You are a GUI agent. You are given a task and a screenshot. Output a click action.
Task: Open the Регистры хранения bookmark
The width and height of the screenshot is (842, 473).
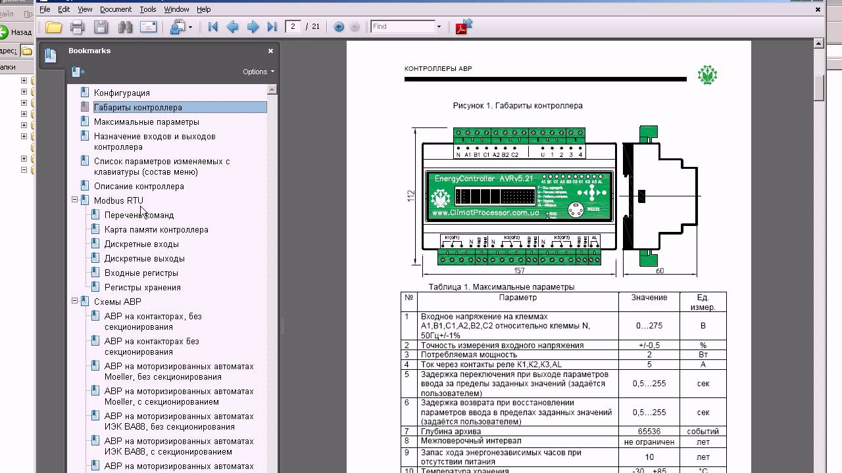142,287
